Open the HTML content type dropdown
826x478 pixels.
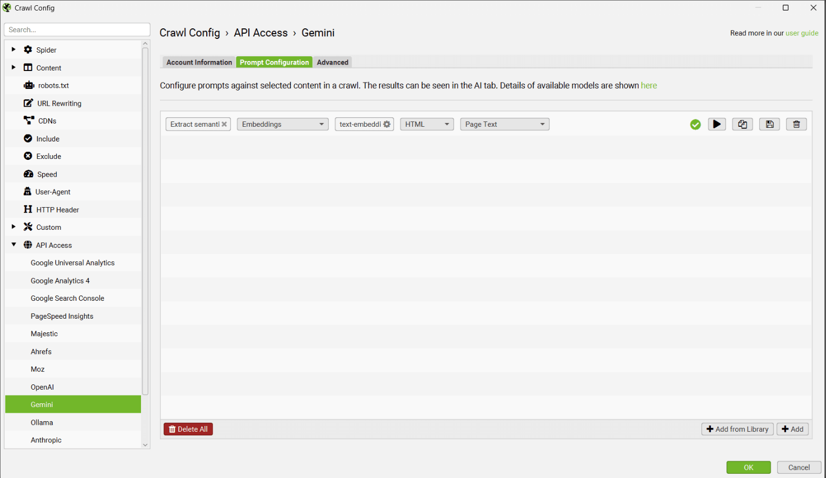pos(427,124)
